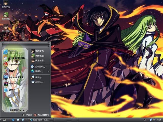
Task: Click network tray icon
Action: coord(151,120)
